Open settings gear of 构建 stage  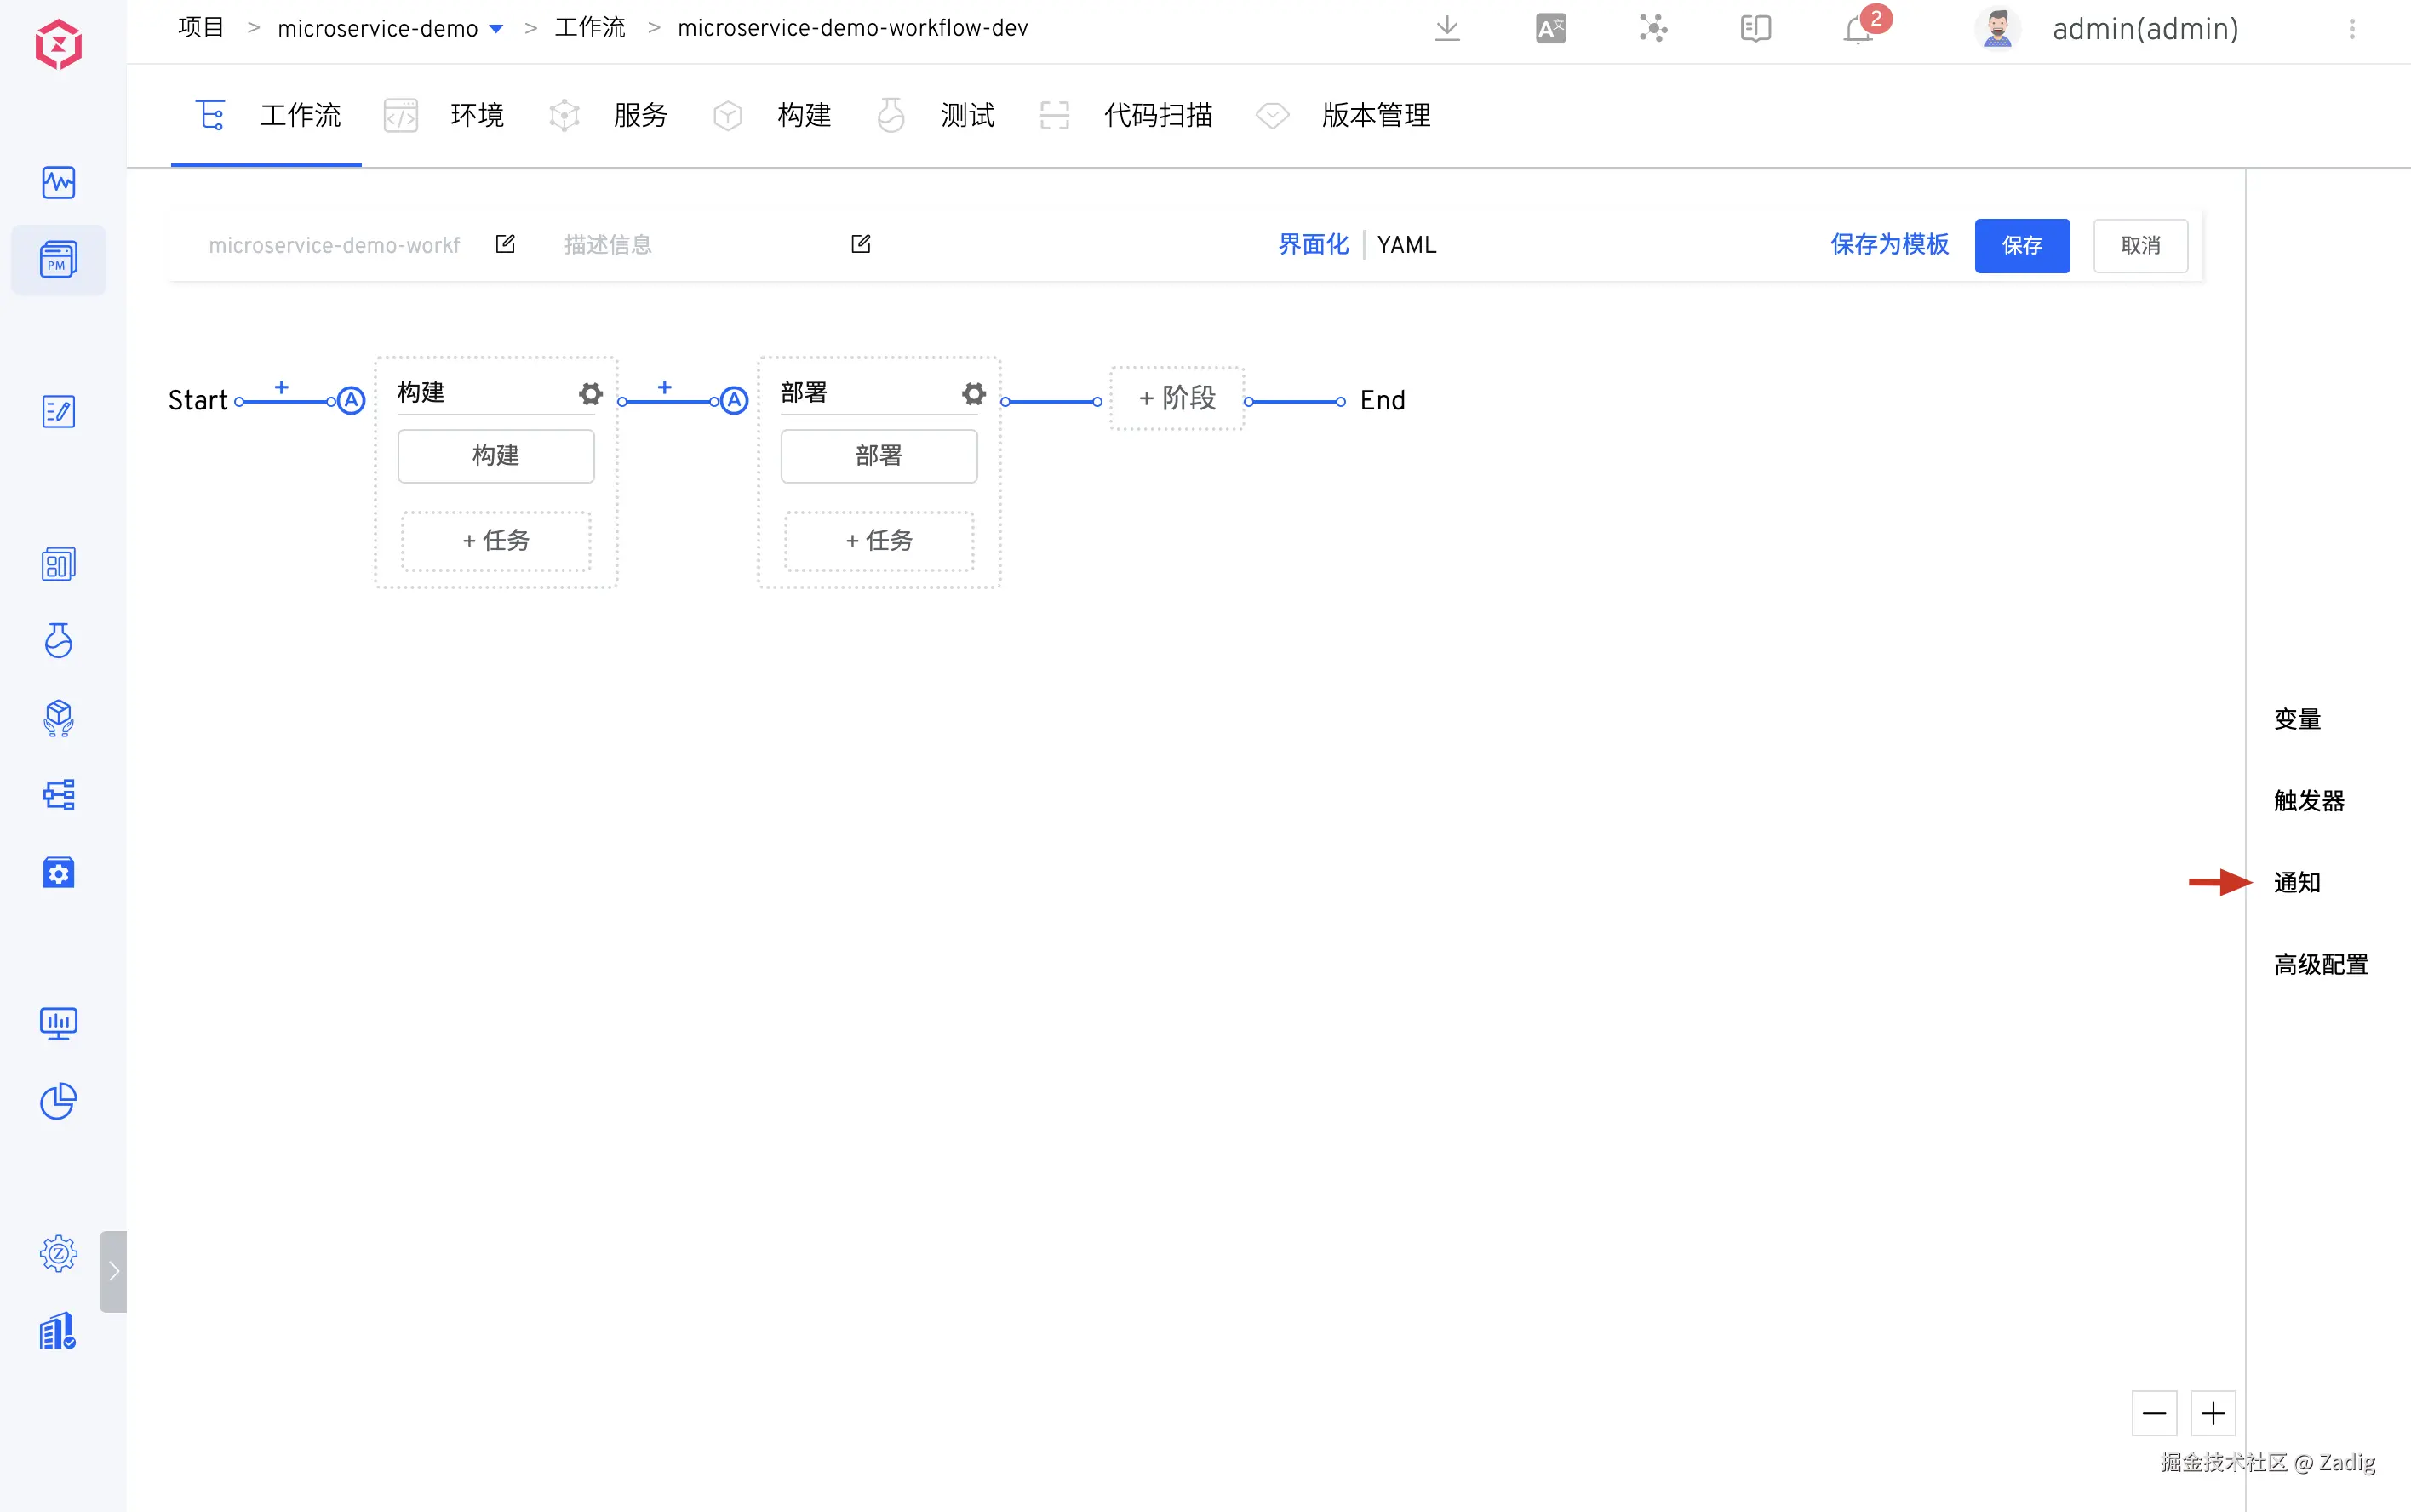591,393
